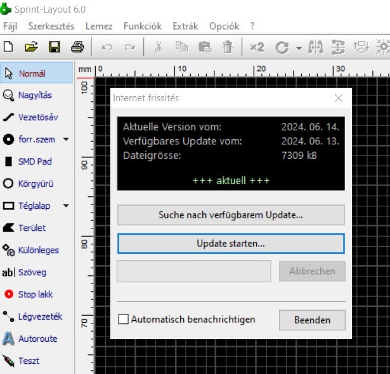Expand the Téglalap dropdown arrow
This screenshot has width=390, height=374.
(66, 206)
